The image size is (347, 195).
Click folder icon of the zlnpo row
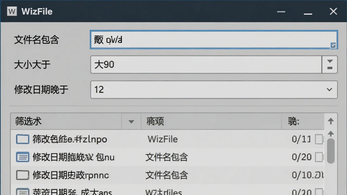(23, 139)
